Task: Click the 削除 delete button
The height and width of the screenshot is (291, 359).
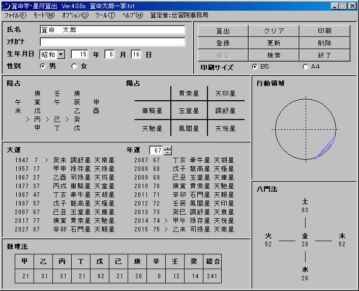Action: click(324, 43)
